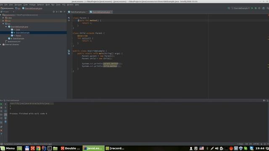This screenshot has height=151, width=269.
Task: Click the Make Project build icon
Action: point(229,8)
